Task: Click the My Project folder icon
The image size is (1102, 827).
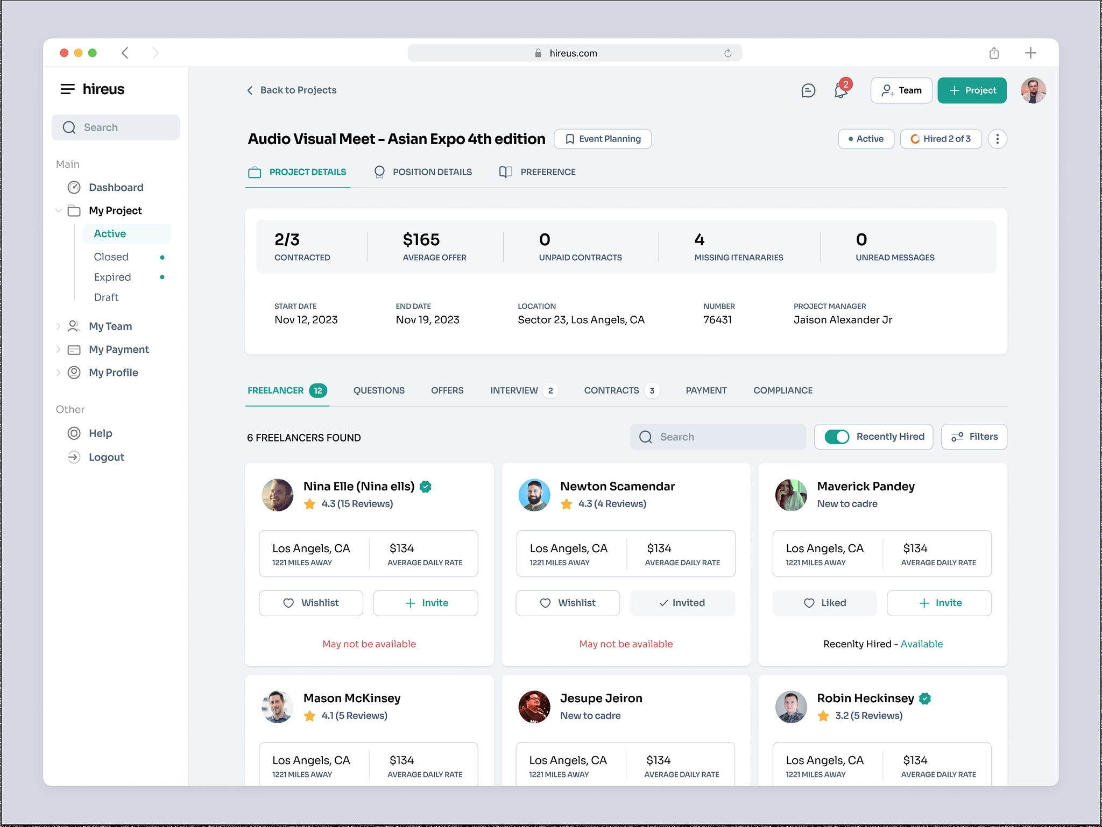Action: [x=74, y=211]
